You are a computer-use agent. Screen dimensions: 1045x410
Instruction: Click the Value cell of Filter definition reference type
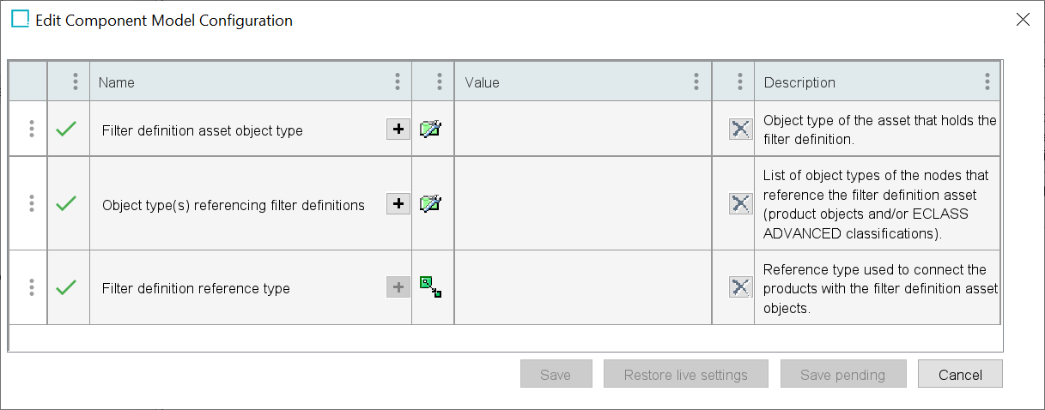(x=583, y=287)
